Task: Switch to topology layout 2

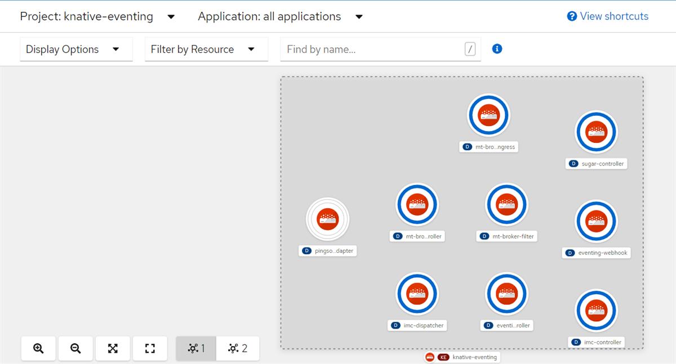Action: pos(238,348)
